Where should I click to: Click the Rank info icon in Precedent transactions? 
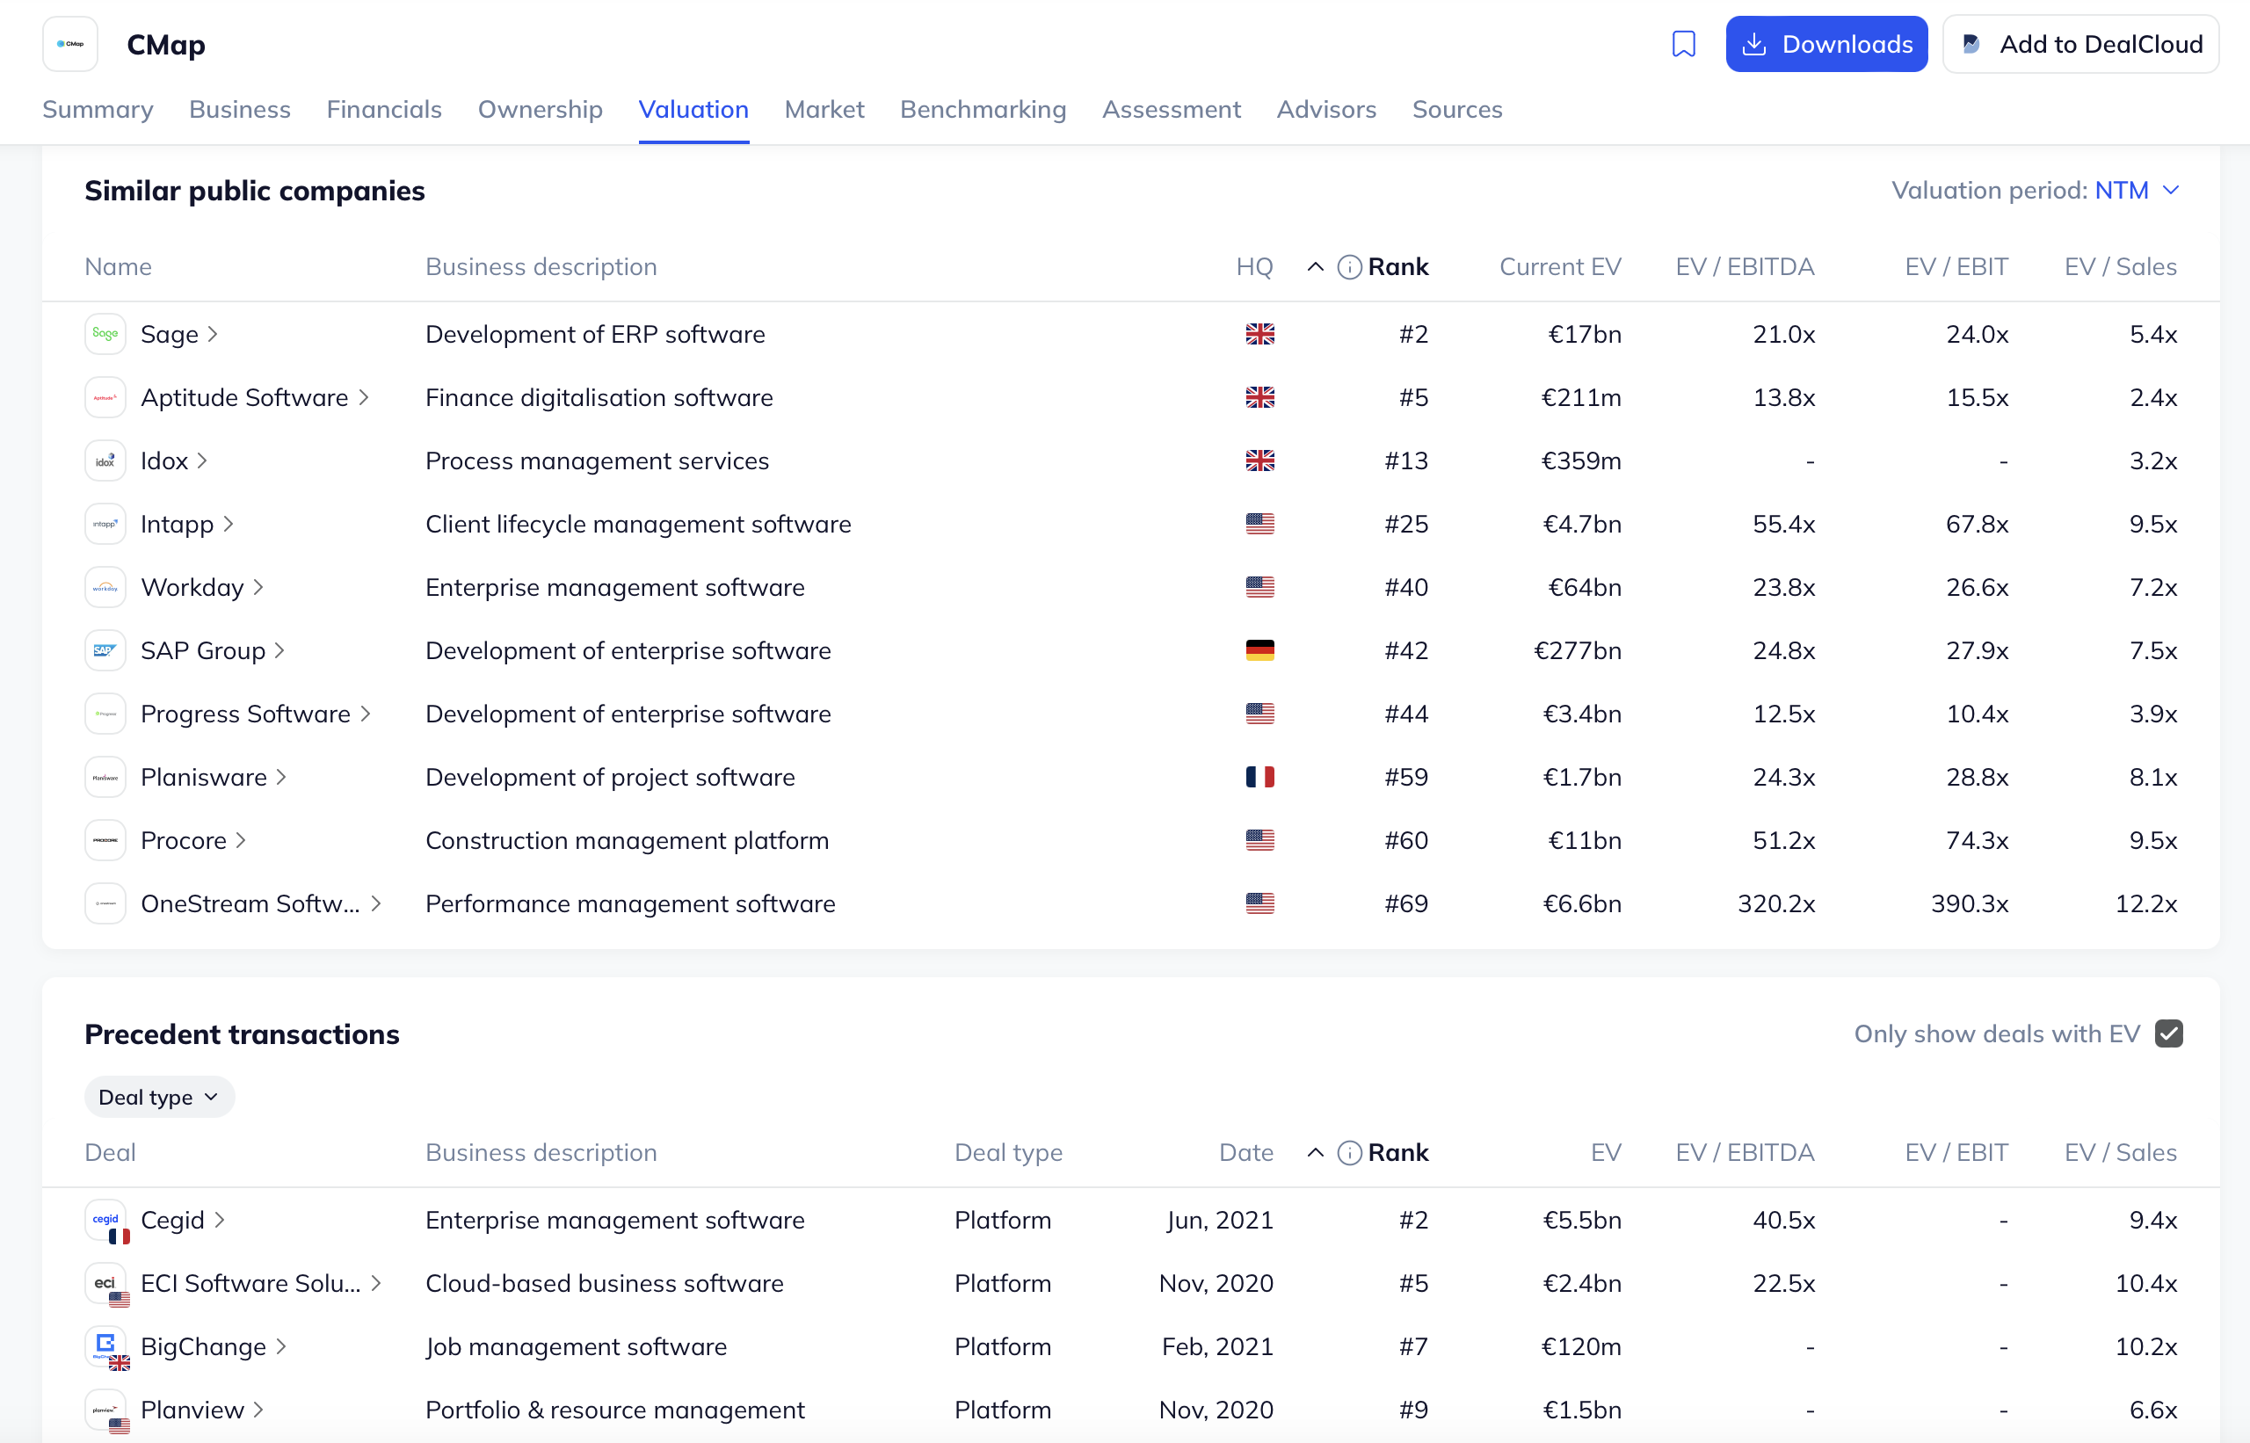(1348, 1152)
